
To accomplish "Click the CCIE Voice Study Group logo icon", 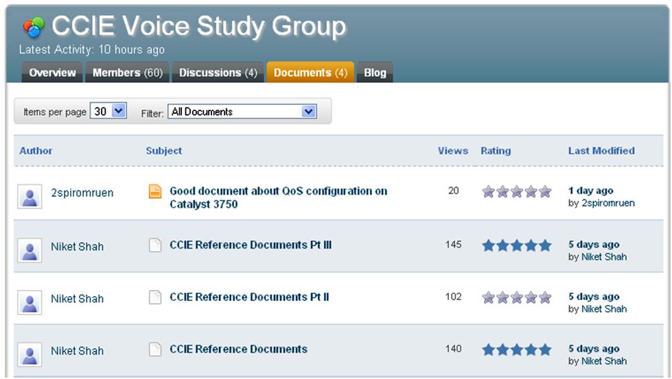I will pyautogui.click(x=34, y=27).
